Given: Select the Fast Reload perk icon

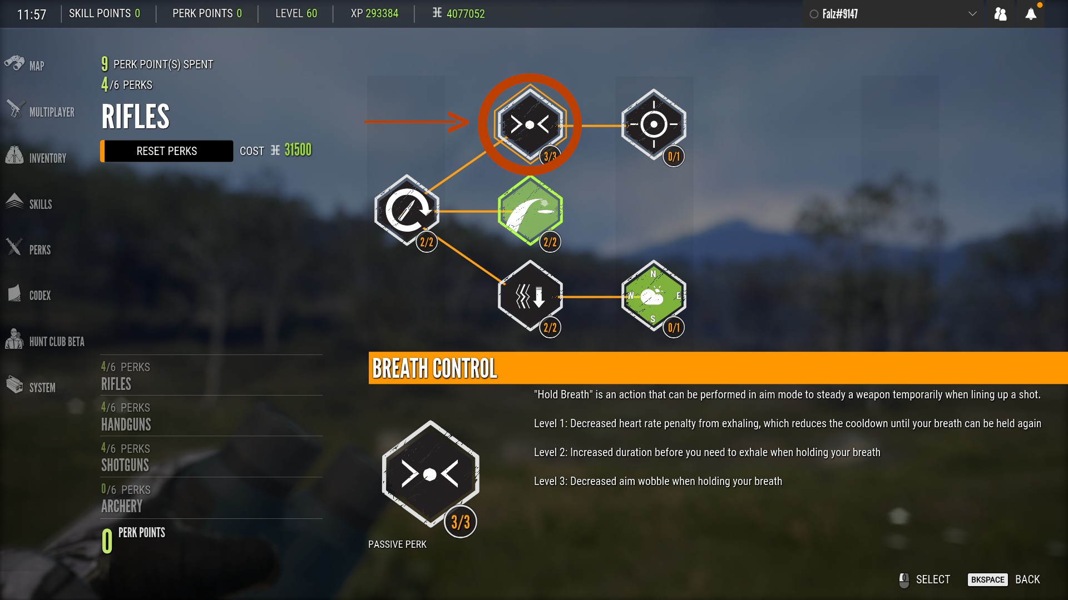Looking at the screenshot, I should pyautogui.click(x=408, y=212).
